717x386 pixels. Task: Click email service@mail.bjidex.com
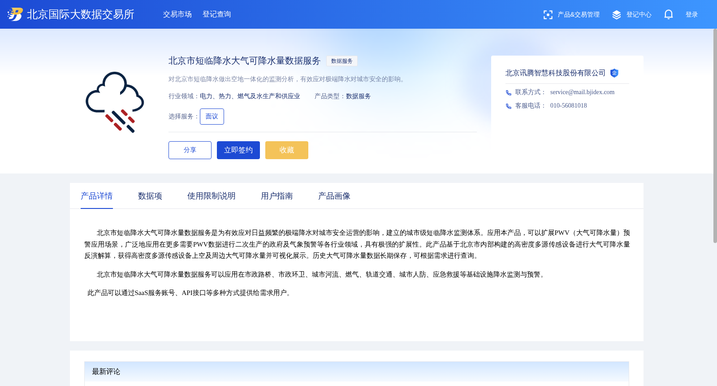click(x=583, y=92)
